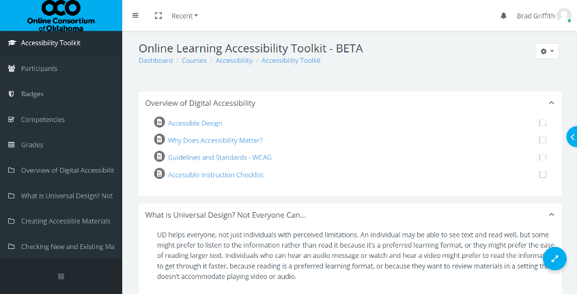Click the sidebar bottom collapse icon

click(61, 276)
